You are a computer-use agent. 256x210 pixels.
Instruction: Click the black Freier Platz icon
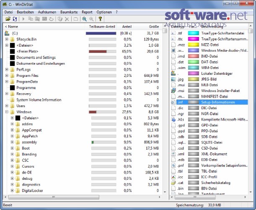click(12, 51)
